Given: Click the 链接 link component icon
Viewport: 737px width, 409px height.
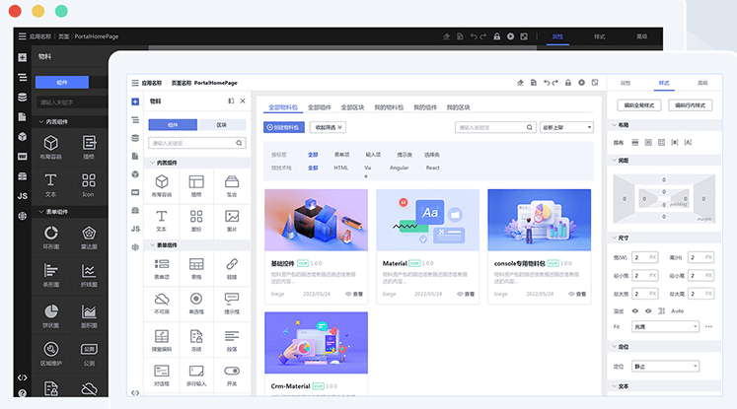Looking at the screenshot, I should click(x=232, y=266).
